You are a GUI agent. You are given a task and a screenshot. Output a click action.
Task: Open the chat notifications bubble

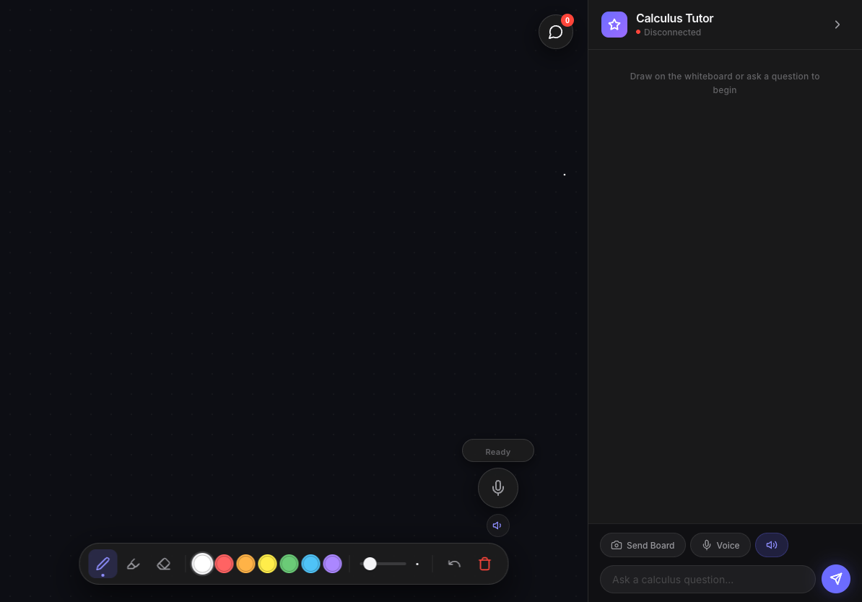point(555,32)
